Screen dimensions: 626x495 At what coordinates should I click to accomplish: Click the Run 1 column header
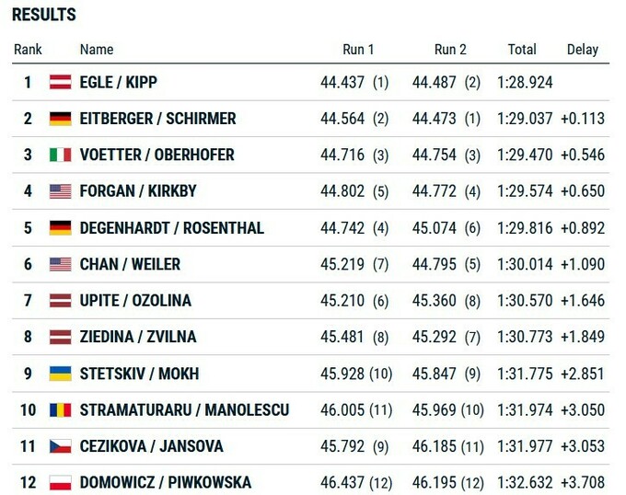pyautogui.click(x=358, y=50)
